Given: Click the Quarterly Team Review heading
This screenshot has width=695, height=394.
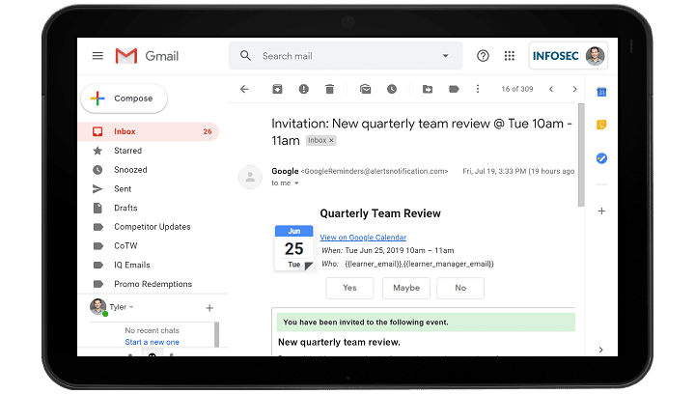Looking at the screenshot, I should pos(380,213).
